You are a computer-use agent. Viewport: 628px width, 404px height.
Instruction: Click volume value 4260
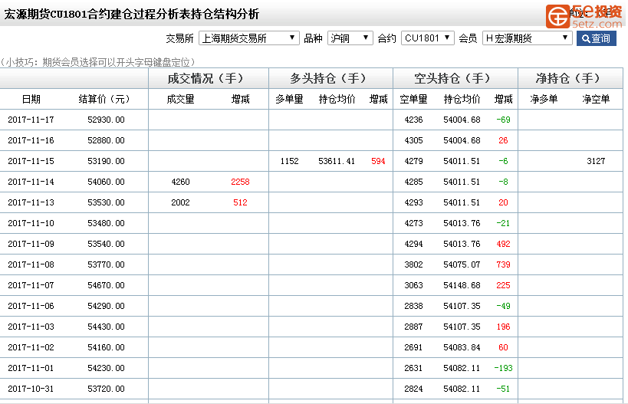(180, 182)
